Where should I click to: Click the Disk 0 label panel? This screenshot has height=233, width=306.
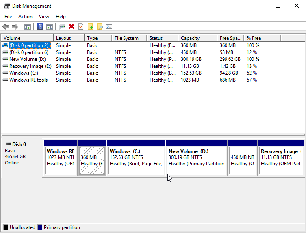[22, 157]
